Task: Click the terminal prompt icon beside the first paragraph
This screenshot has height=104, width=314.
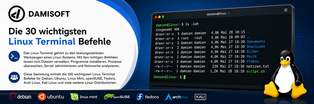Action: (x=14, y=56)
